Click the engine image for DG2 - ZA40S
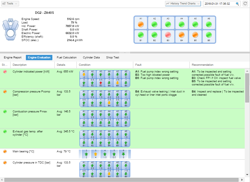Image resolution: width=250 pixels, height=182 pixels. (11, 29)
